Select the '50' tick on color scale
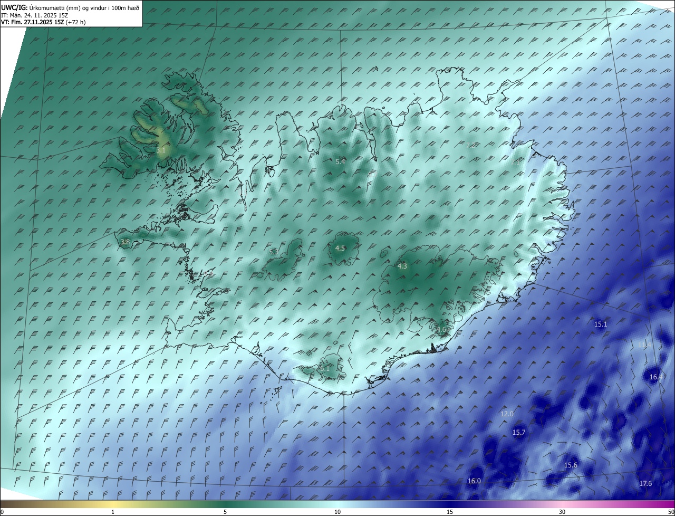 pyautogui.click(x=671, y=512)
